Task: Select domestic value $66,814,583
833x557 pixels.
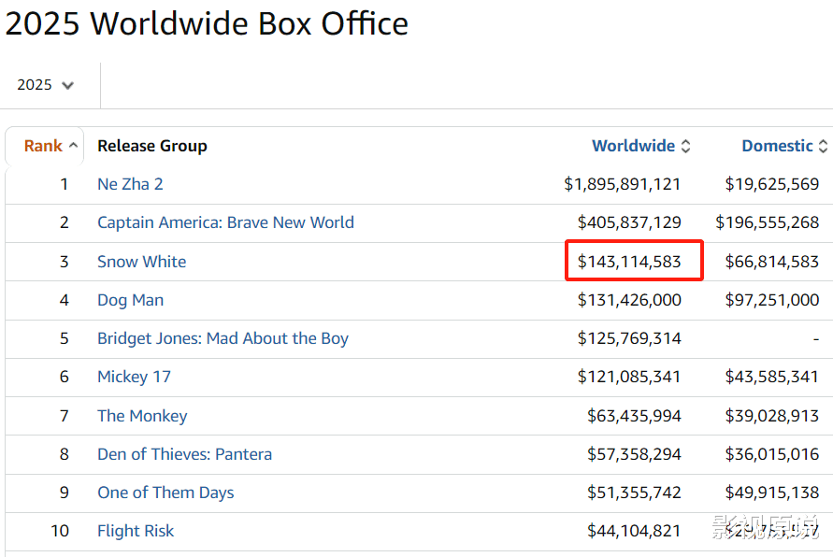Action: (x=772, y=262)
